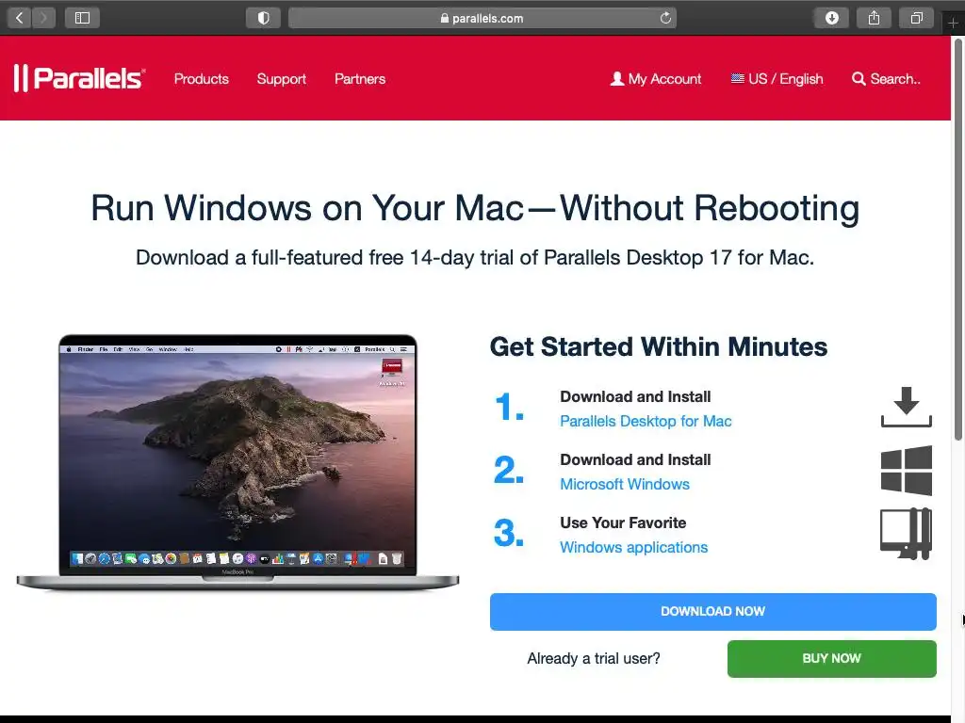
Task: Open the Partners menu
Action: [x=360, y=79]
